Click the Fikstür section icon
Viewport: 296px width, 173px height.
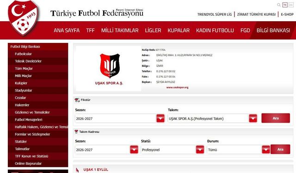point(77,100)
